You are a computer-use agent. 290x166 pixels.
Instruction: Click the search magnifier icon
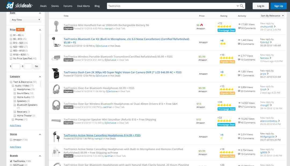pyautogui.click(x=242, y=6)
